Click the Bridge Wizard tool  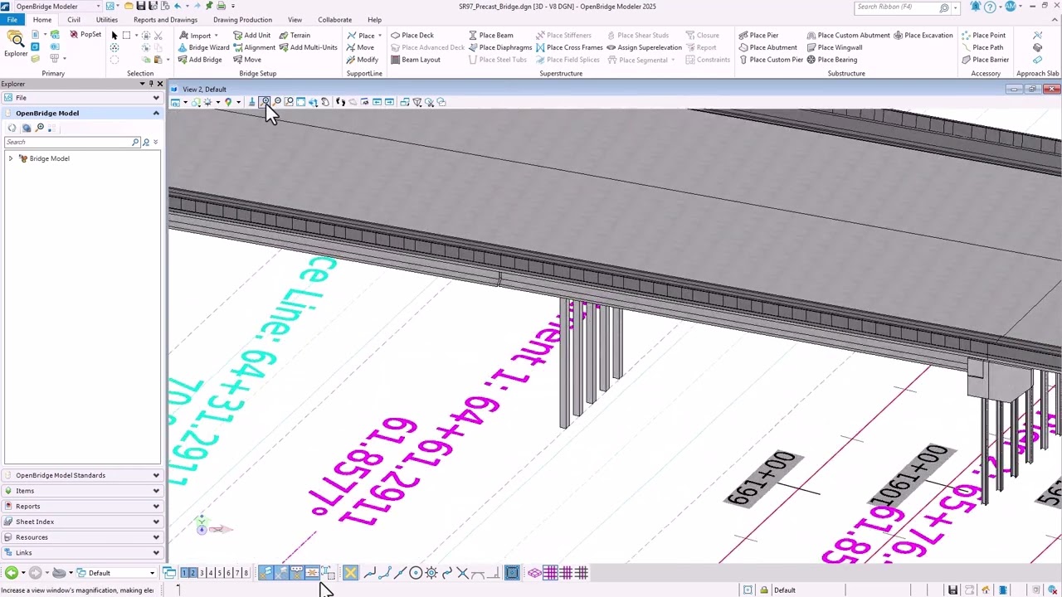click(x=203, y=47)
